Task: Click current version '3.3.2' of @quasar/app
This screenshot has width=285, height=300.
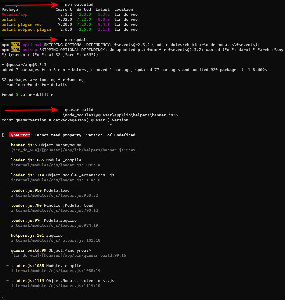Action: coord(66,14)
